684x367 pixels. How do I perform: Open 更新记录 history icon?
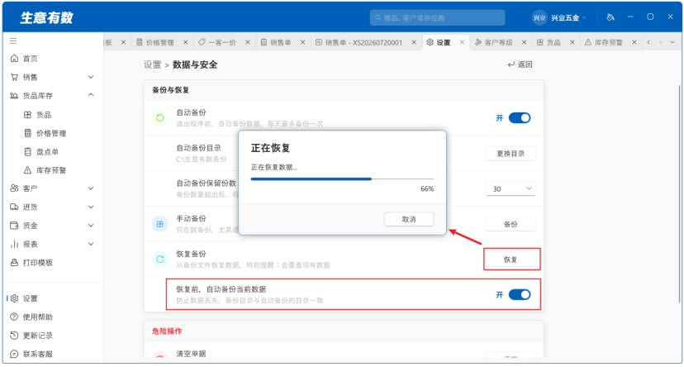14,336
